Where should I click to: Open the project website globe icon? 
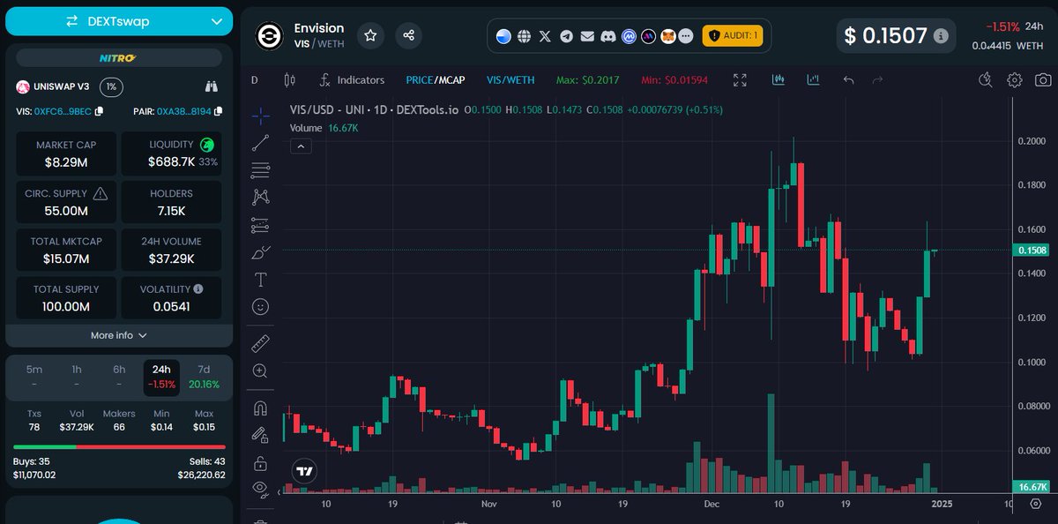pos(525,36)
